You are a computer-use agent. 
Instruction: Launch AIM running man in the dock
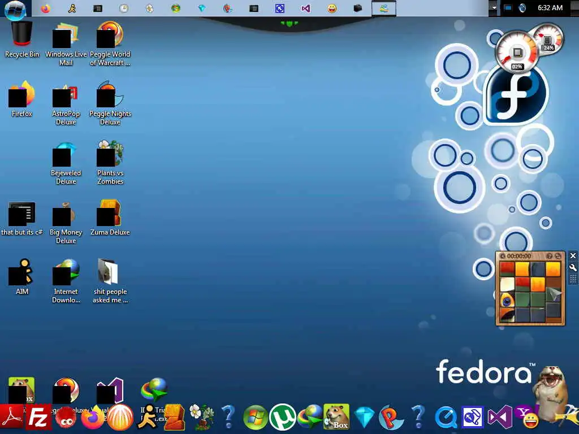pos(148,417)
